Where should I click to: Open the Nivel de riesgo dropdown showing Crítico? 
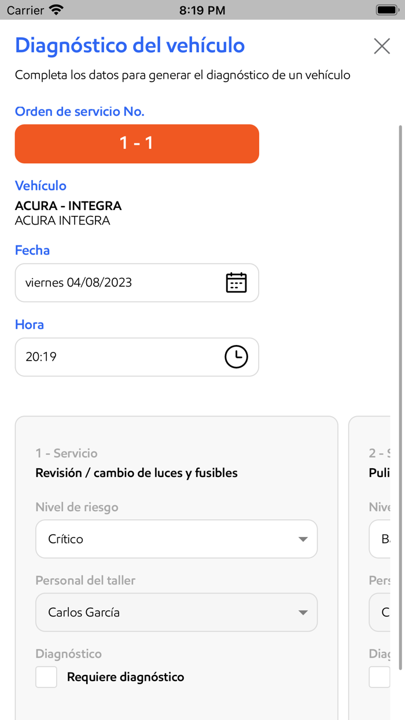point(176,539)
